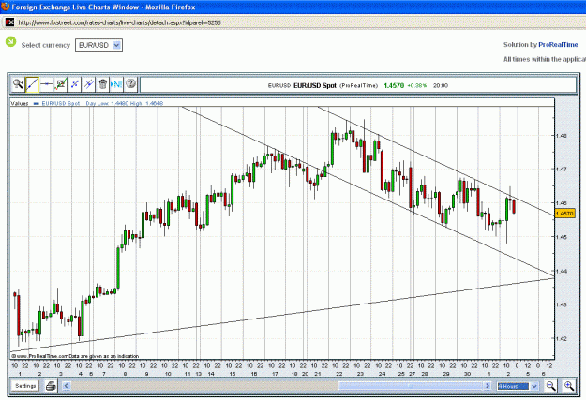Select the zoom magnifier tool in chart toolbar
Screen dimensions: 586x400
point(18,84)
